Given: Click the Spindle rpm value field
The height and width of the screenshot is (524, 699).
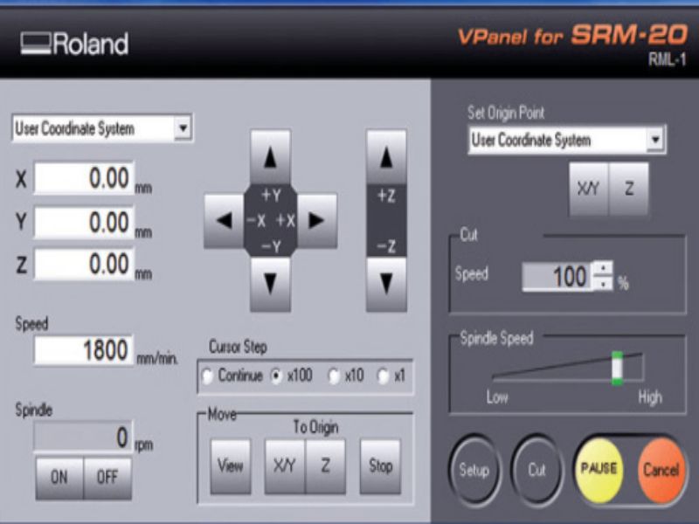Looking at the screenshot, I should click(x=83, y=437).
